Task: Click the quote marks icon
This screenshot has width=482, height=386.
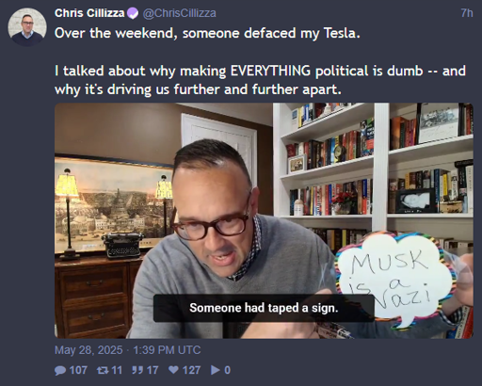Action: 137,370
